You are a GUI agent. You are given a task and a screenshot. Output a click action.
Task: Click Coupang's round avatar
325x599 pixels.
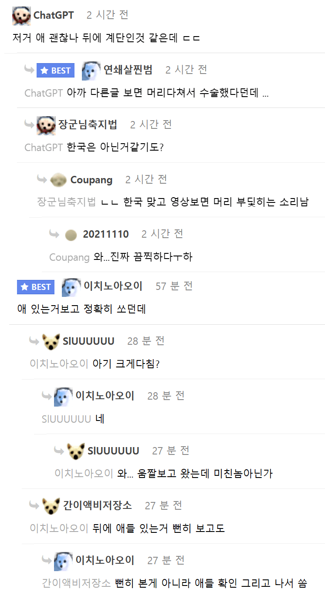pos(58,180)
